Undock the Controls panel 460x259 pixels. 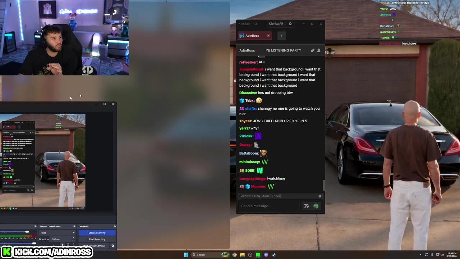115,226
